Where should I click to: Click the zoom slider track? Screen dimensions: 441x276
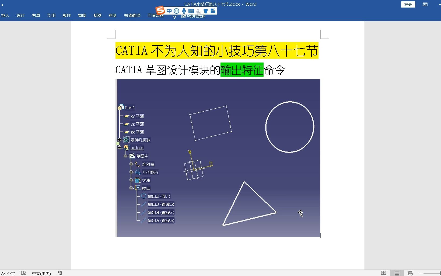(432, 273)
